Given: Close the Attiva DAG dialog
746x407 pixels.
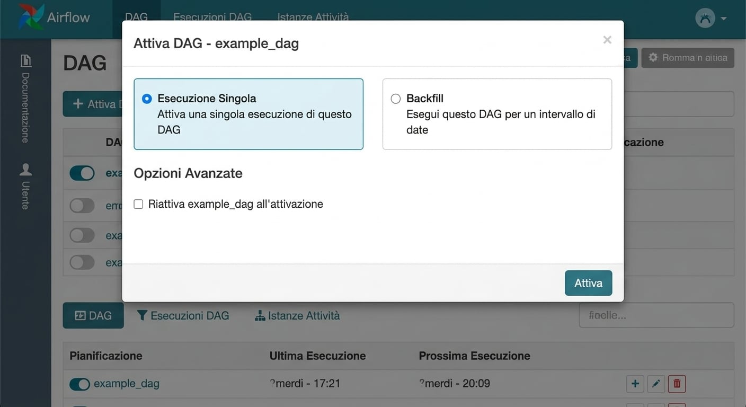Looking at the screenshot, I should pos(607,40).
